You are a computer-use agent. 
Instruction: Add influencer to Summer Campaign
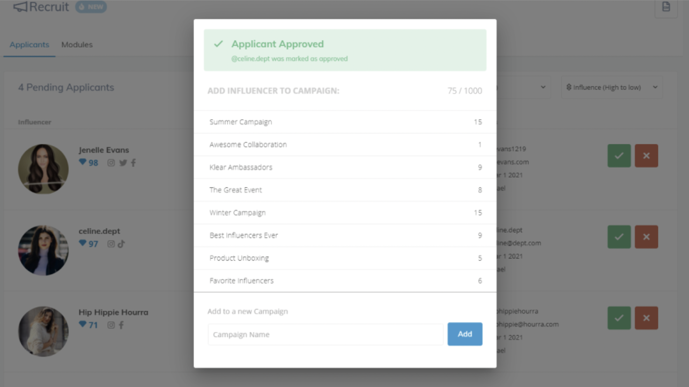pyautogui.click(x=345, y=122)
